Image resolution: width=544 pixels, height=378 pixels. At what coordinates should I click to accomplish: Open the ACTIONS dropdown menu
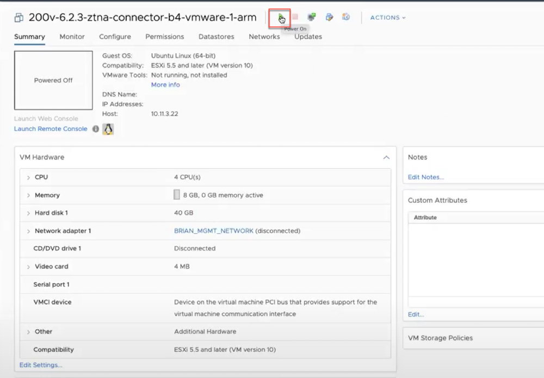(388, 18)
